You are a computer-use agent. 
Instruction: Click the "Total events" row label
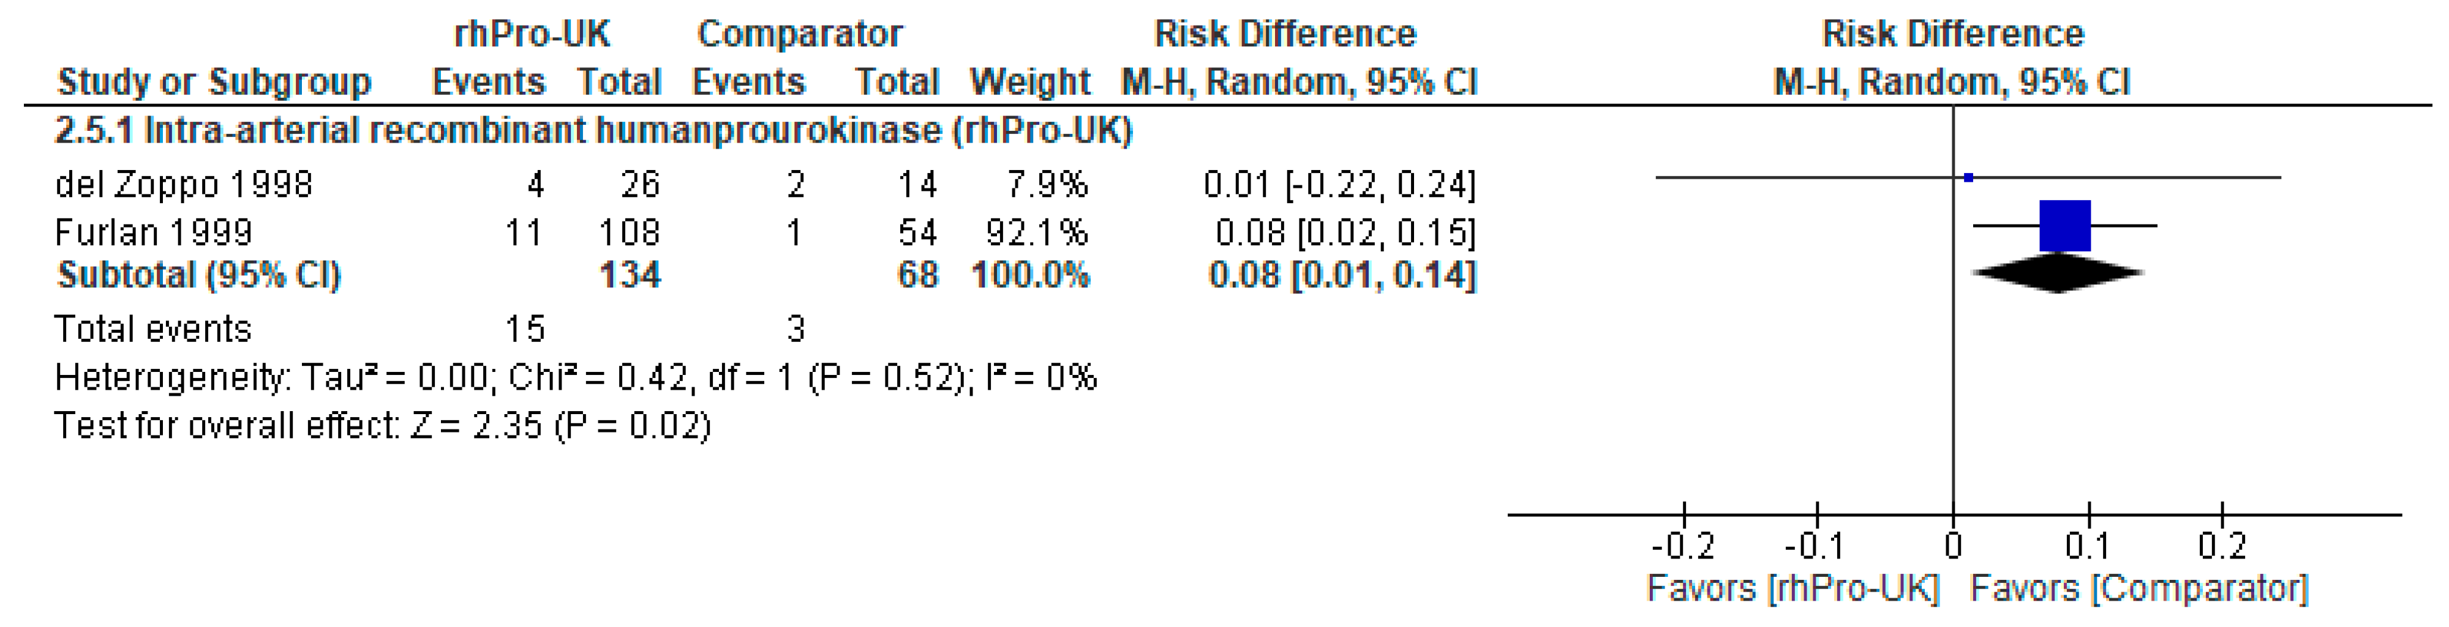(153, 328)
